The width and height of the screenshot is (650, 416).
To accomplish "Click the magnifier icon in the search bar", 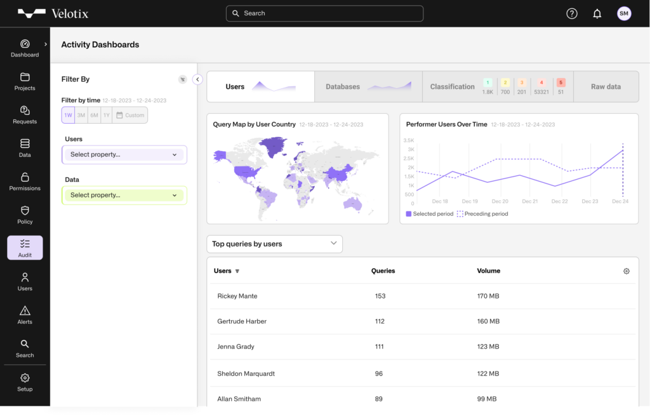I will (235, 13).
